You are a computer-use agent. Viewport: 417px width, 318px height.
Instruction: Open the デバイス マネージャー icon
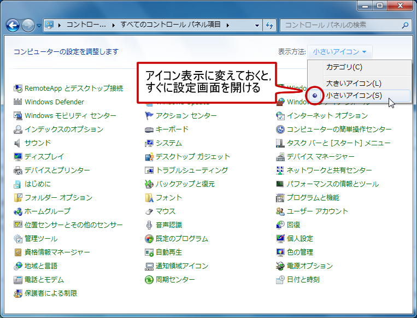point(280,157)
